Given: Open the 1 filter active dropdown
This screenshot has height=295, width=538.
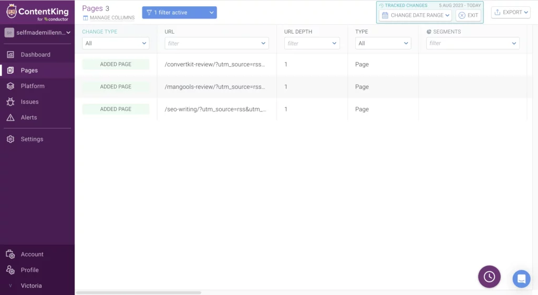Looking at the screenshot, I should [x=180, y=13].
